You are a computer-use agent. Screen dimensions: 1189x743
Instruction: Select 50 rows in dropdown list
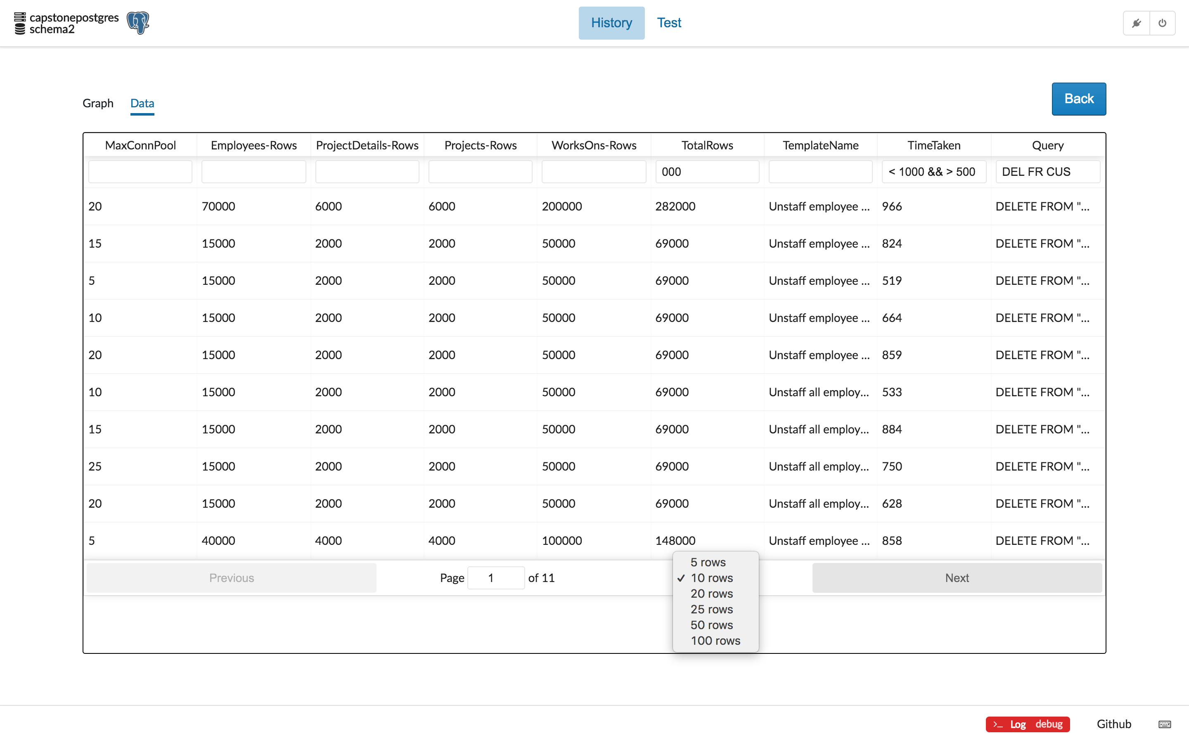711,625
